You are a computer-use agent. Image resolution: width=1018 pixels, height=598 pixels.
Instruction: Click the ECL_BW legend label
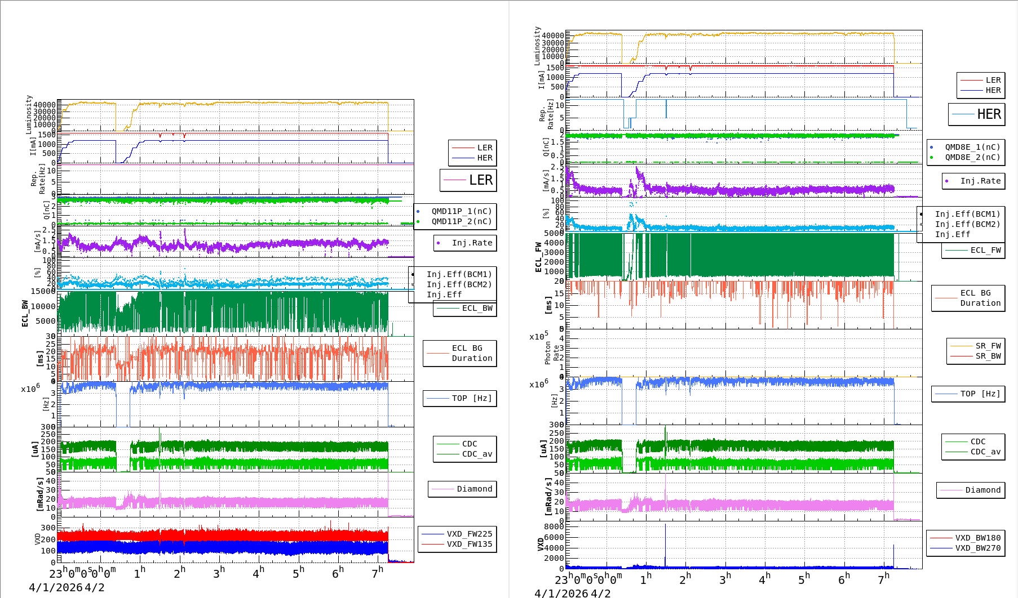click(x=477, y=308)
